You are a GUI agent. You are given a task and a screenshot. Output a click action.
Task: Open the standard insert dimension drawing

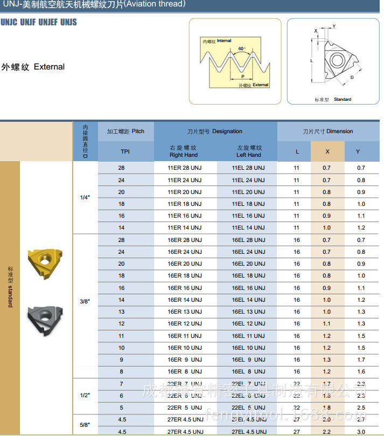pyautogui.click(x=333, y=61)
